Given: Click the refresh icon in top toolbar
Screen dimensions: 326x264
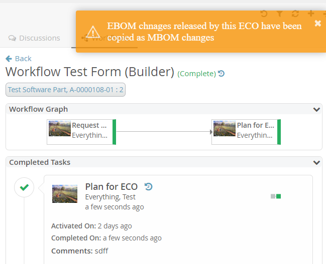Looking at the screenshot, I should click(x=295, y=14).
